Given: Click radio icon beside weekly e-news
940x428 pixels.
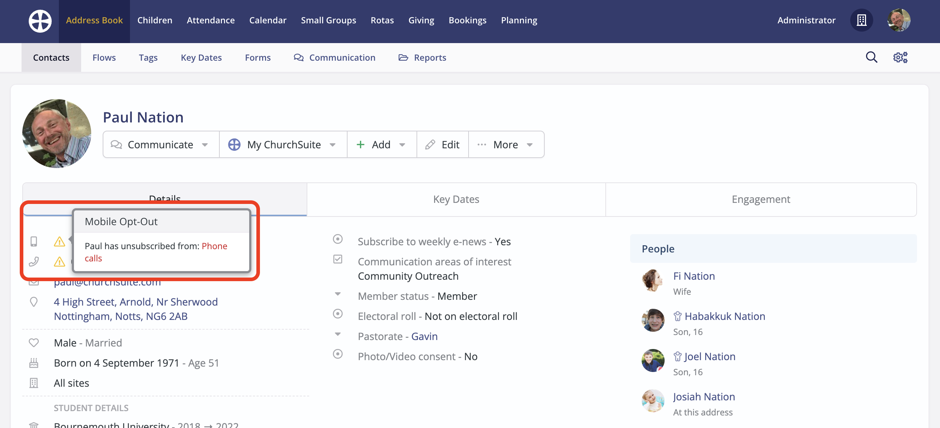Looking at the screenshot, I should pos(338,239).
